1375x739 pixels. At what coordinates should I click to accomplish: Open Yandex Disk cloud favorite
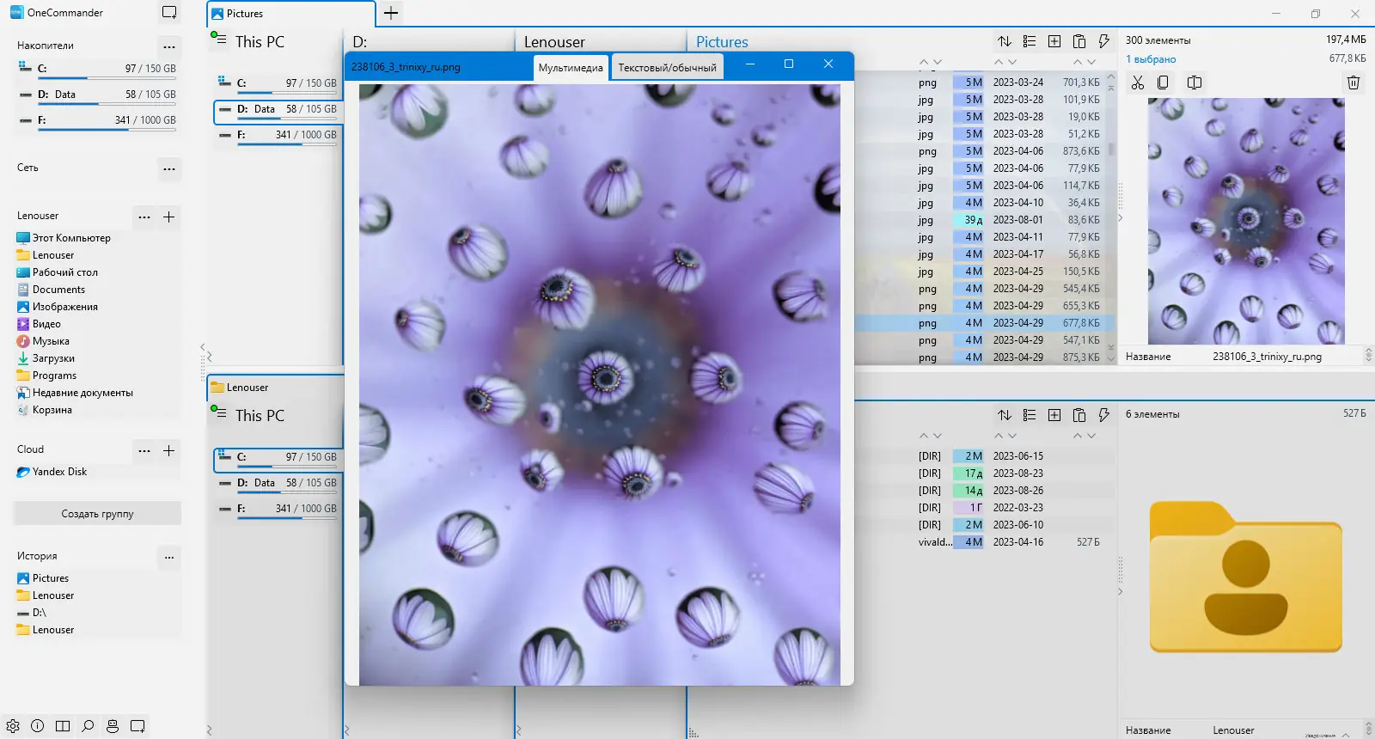59,472
